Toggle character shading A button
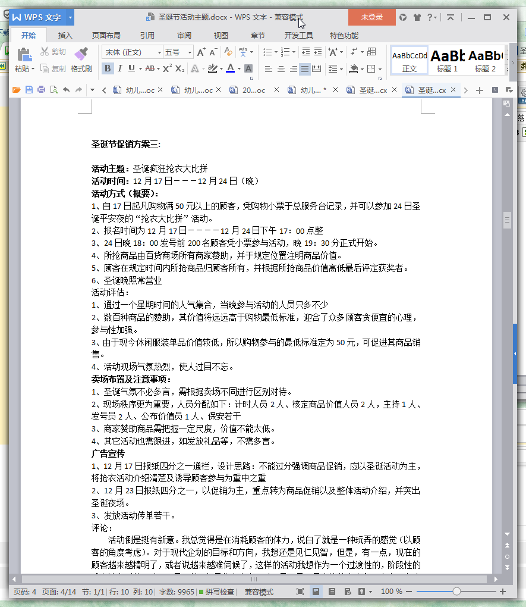The width and height of the screenshot is (526, 607). pos(248,68)
